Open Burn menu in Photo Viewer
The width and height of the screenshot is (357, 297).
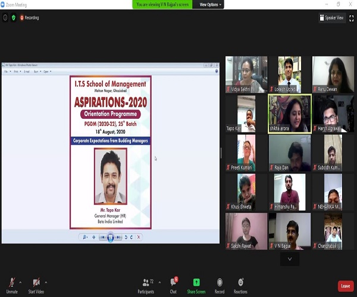[x=37, y=72]
